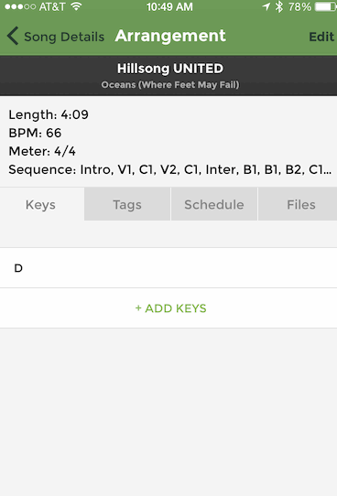Viewport: 337px width, 496px height.
Task: Tap the Sequence line to expand
Action: tap(170, 170)
